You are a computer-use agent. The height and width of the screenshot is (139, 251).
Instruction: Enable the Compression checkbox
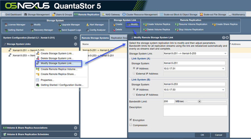(131, 125)
